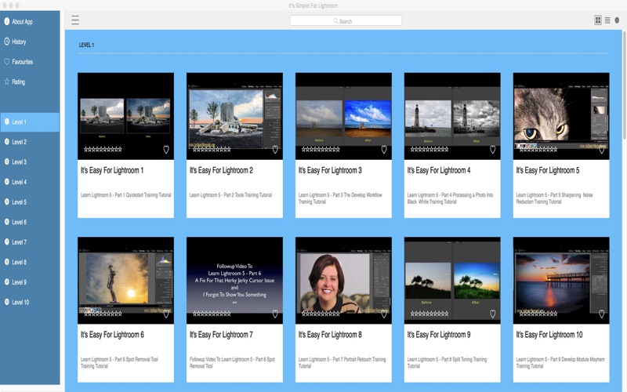This screenshot has height=392, width=627.
Task: Select Level 3 in sidebar
Action: coord(30,162)
